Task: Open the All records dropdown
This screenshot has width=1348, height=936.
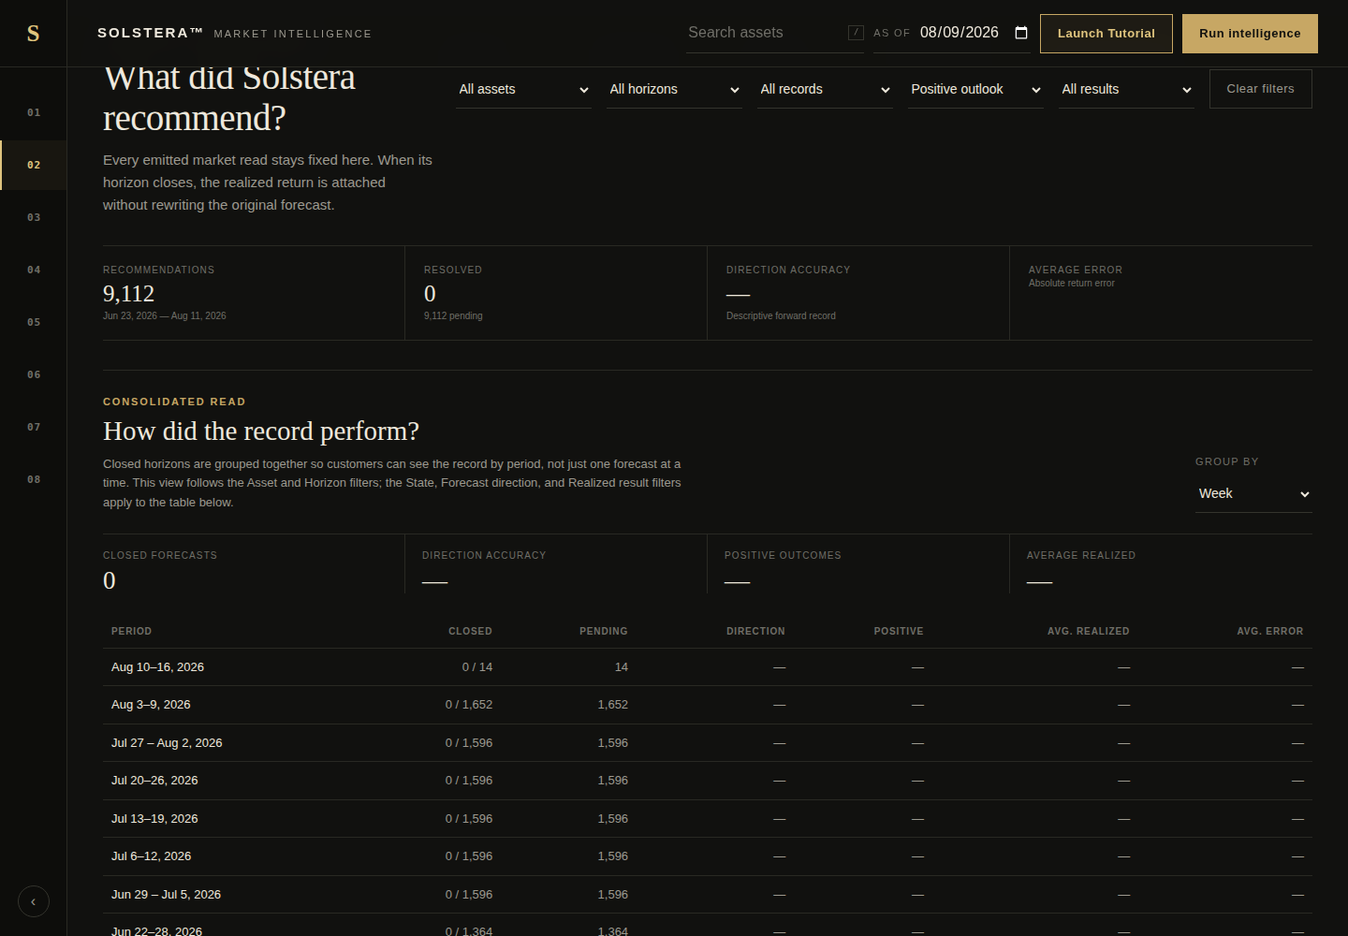Action: click(x=825, y=89)
